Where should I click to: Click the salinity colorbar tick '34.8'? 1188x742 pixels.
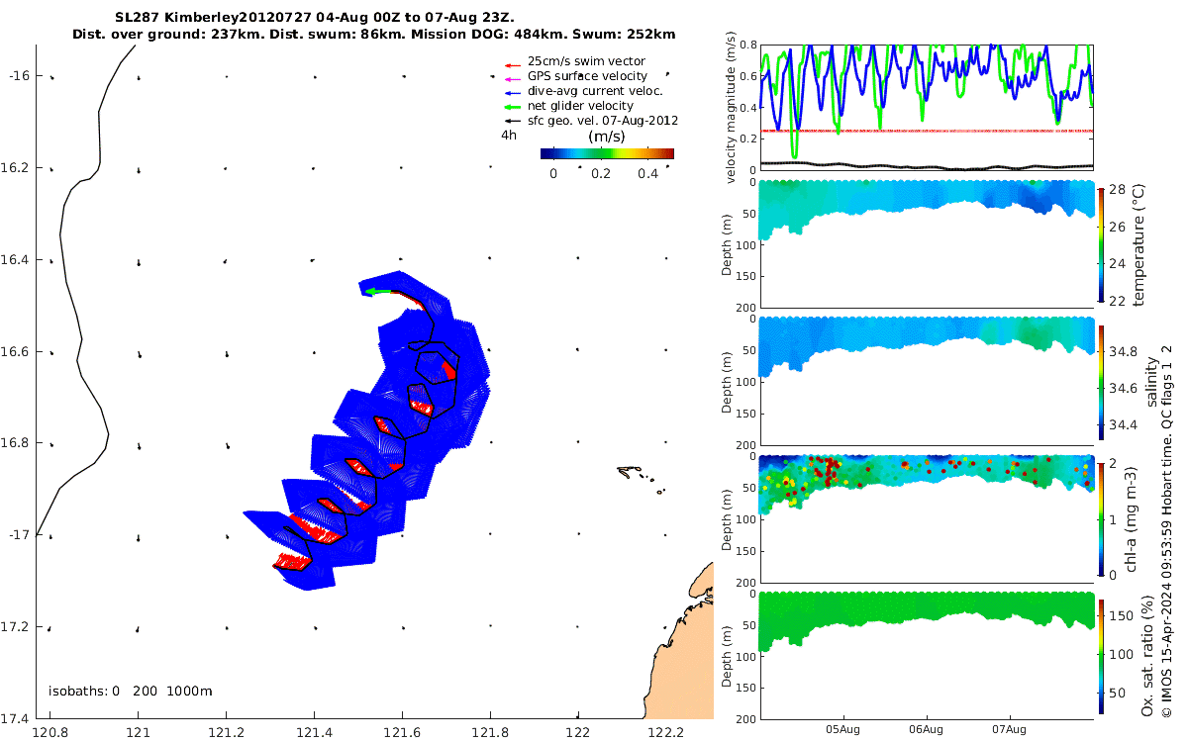(x=1123, y=351)
